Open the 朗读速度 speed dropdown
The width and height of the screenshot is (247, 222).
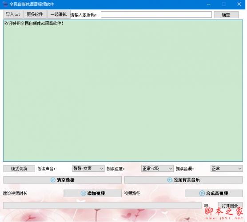pyautogui.click(x=157, y=168)
